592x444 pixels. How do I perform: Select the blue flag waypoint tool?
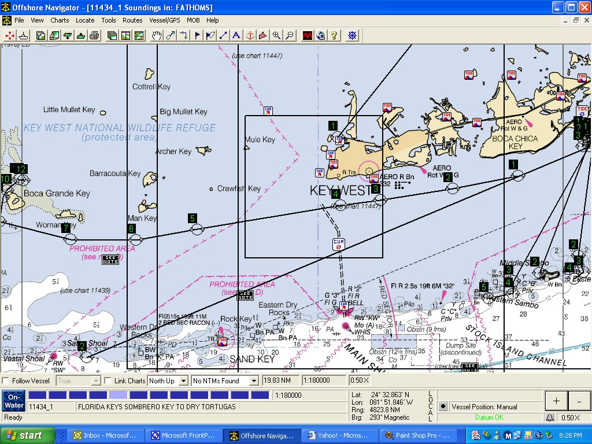[197, 35]
